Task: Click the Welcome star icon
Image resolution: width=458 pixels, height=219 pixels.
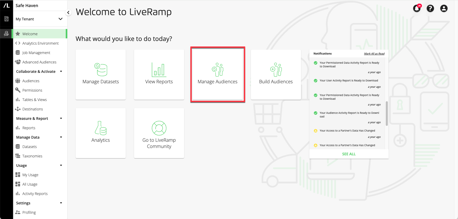Action: tap(18, 34)
